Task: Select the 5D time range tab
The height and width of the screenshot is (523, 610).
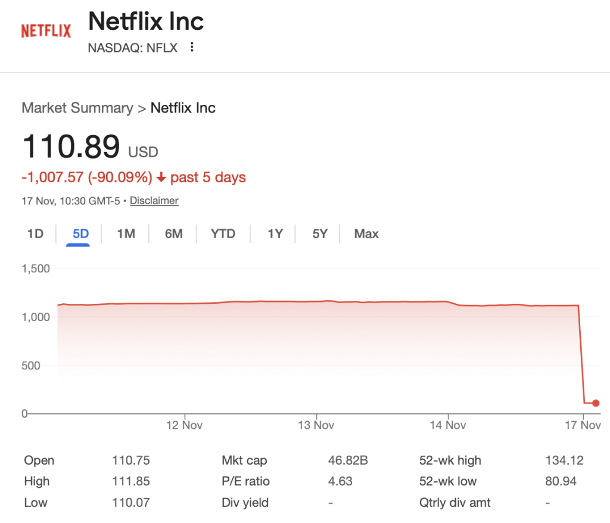Action: (x=80, y=234)
